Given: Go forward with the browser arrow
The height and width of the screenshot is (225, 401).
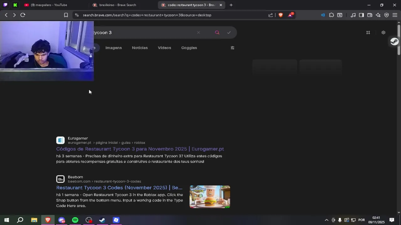Looking at the screenshot, I should coord(14,15).
